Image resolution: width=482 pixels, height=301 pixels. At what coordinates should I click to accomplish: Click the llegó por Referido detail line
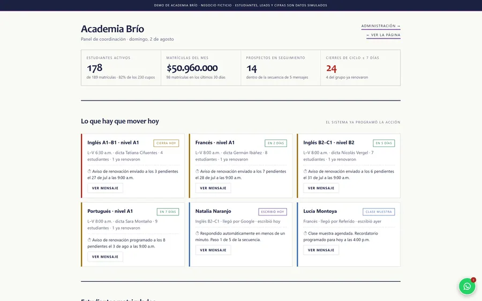[x=342, y=221]
